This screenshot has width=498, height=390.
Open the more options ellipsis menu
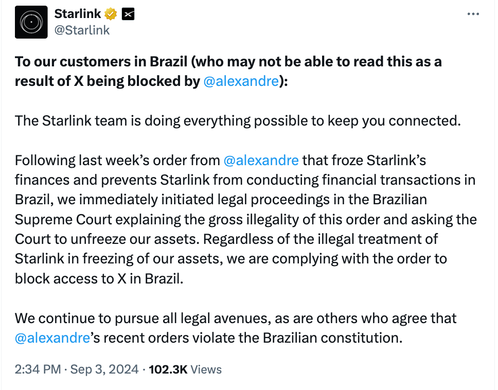pos(473,14)
